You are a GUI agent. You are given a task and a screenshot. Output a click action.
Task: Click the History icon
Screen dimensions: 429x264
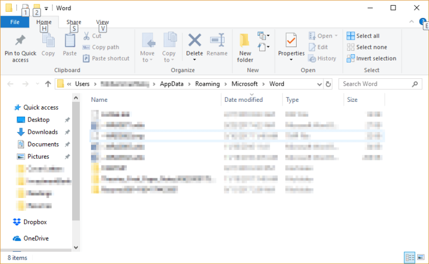(312, 58)
